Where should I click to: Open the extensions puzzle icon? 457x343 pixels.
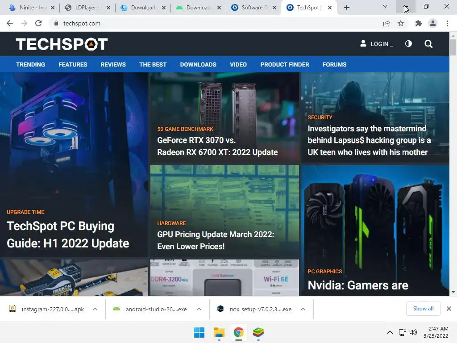point(418,23)
